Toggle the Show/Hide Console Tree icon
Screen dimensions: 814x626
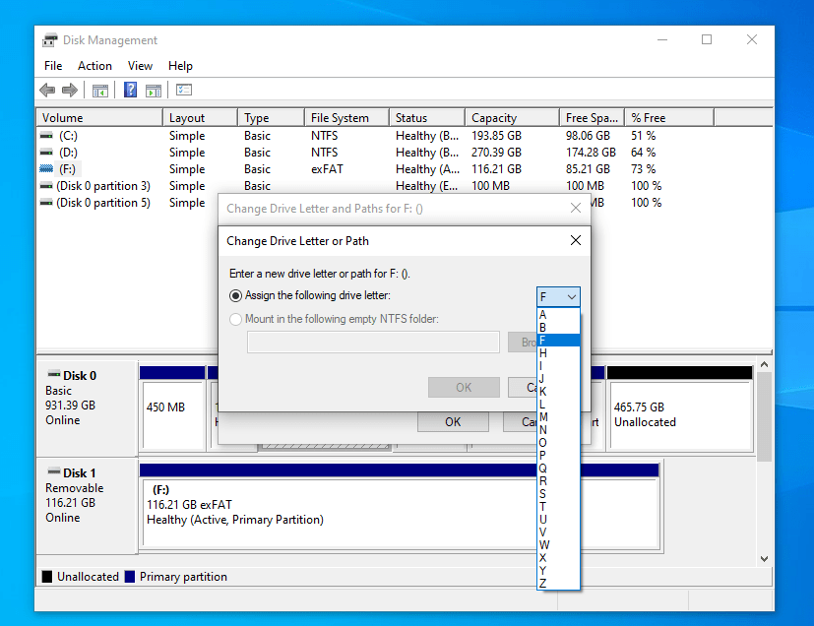99,91
